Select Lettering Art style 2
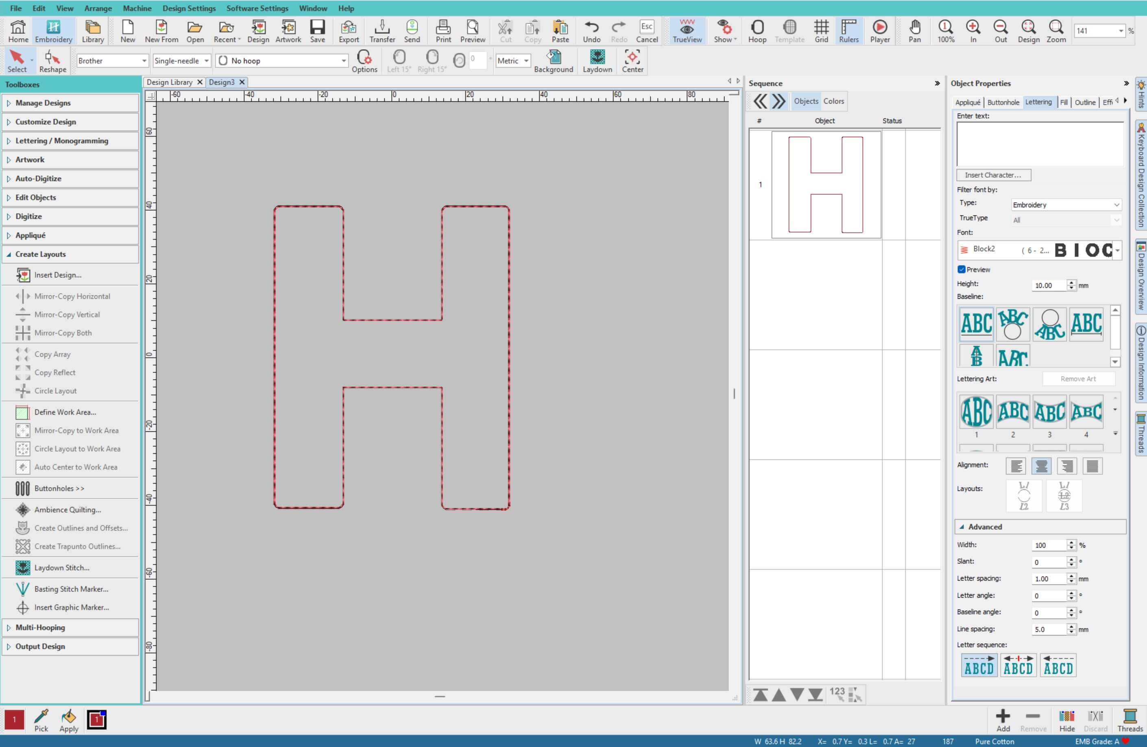The width and height of the screenshot is (1147, 747). click(x=1012, y=412)
